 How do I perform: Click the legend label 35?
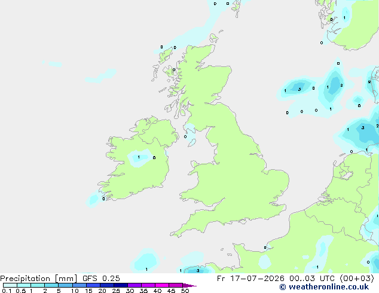coord(143,291)
